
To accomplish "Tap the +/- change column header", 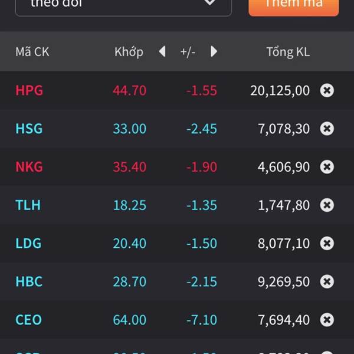I will coord(188,52).
